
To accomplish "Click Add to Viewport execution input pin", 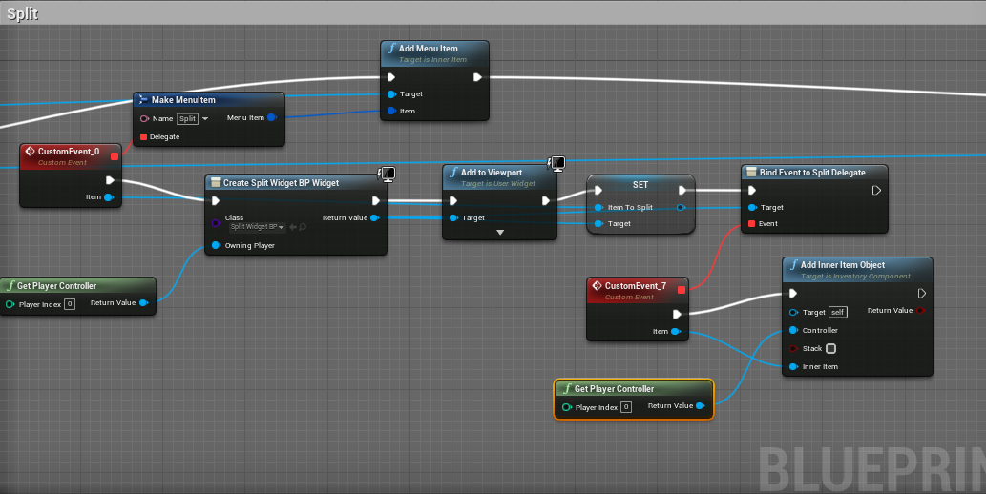I will [453, 201].
